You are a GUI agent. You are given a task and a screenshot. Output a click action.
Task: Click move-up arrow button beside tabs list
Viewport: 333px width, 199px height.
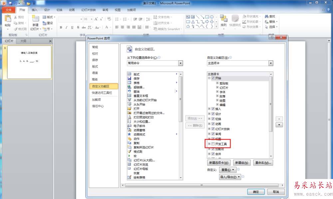(279, 119)
